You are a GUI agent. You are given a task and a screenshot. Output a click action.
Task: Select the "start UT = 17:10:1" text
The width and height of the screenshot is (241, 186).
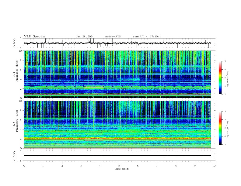[x=147, y=36]
